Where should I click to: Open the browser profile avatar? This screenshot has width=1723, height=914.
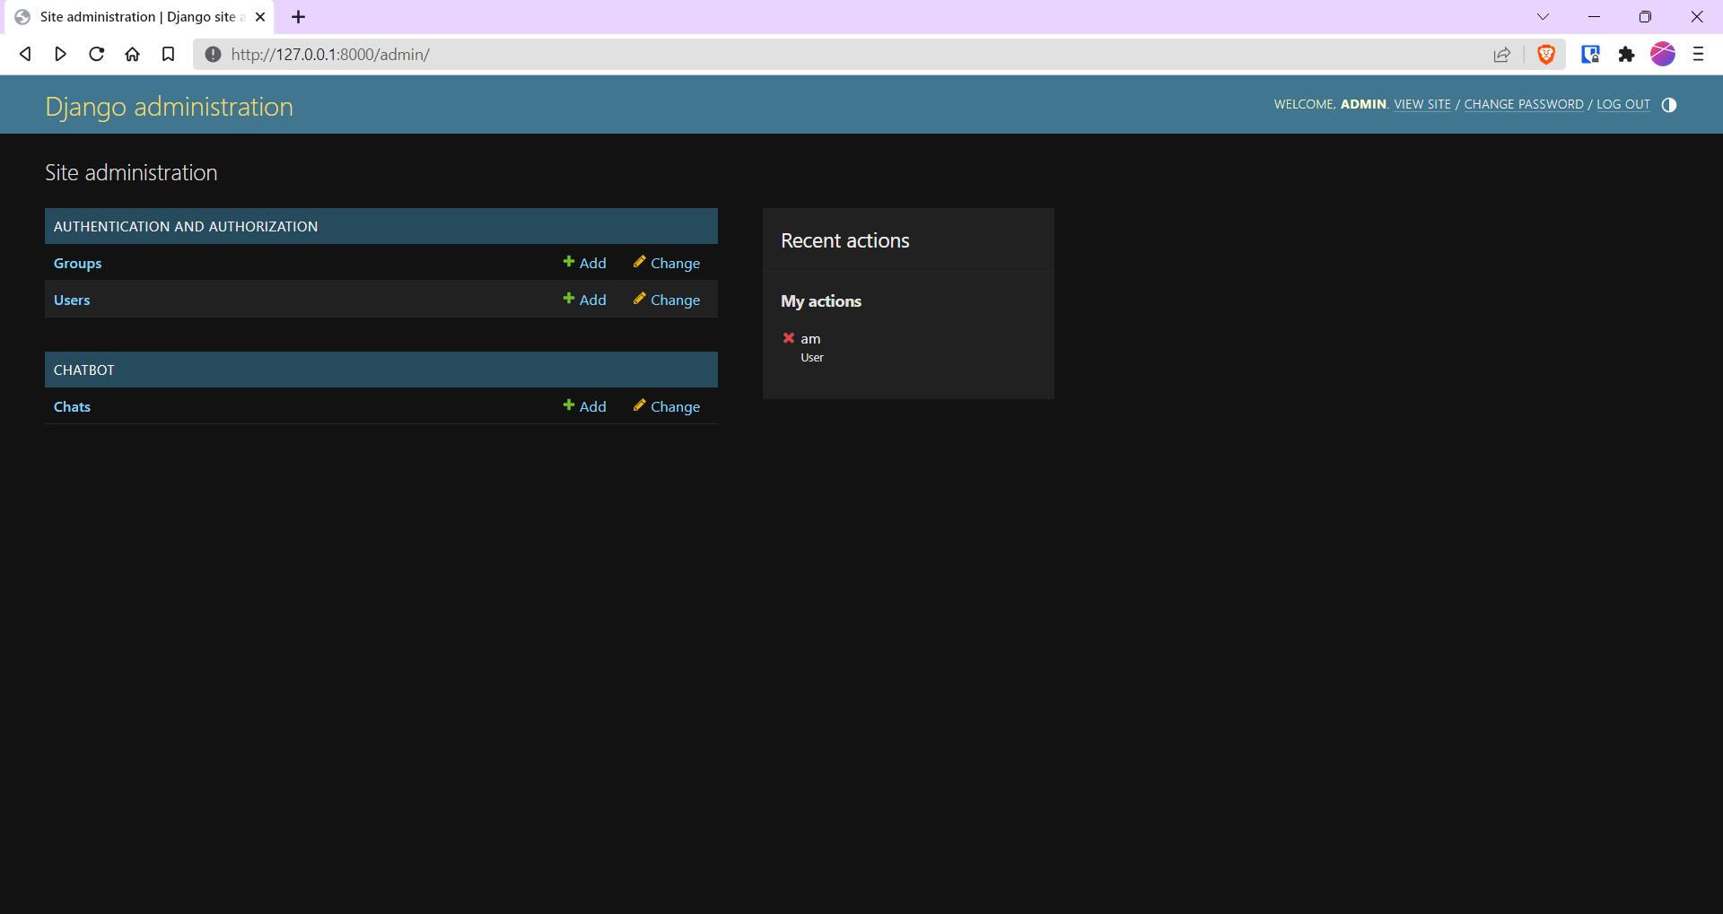point(1663,54)
